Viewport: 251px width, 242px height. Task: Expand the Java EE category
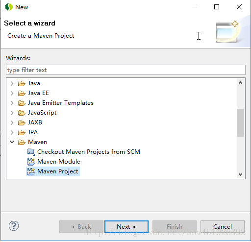(x=12, y=93)
